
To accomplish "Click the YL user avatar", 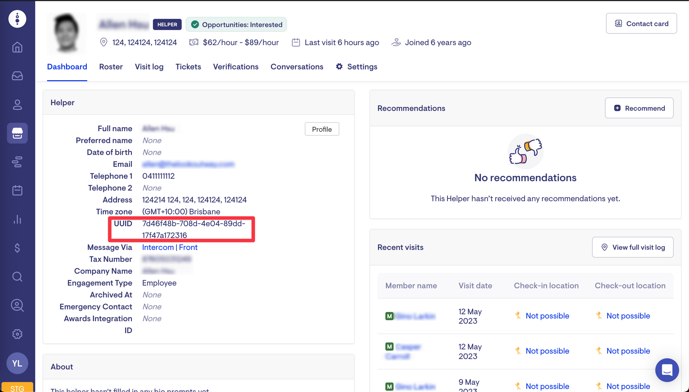I will 17,363.
